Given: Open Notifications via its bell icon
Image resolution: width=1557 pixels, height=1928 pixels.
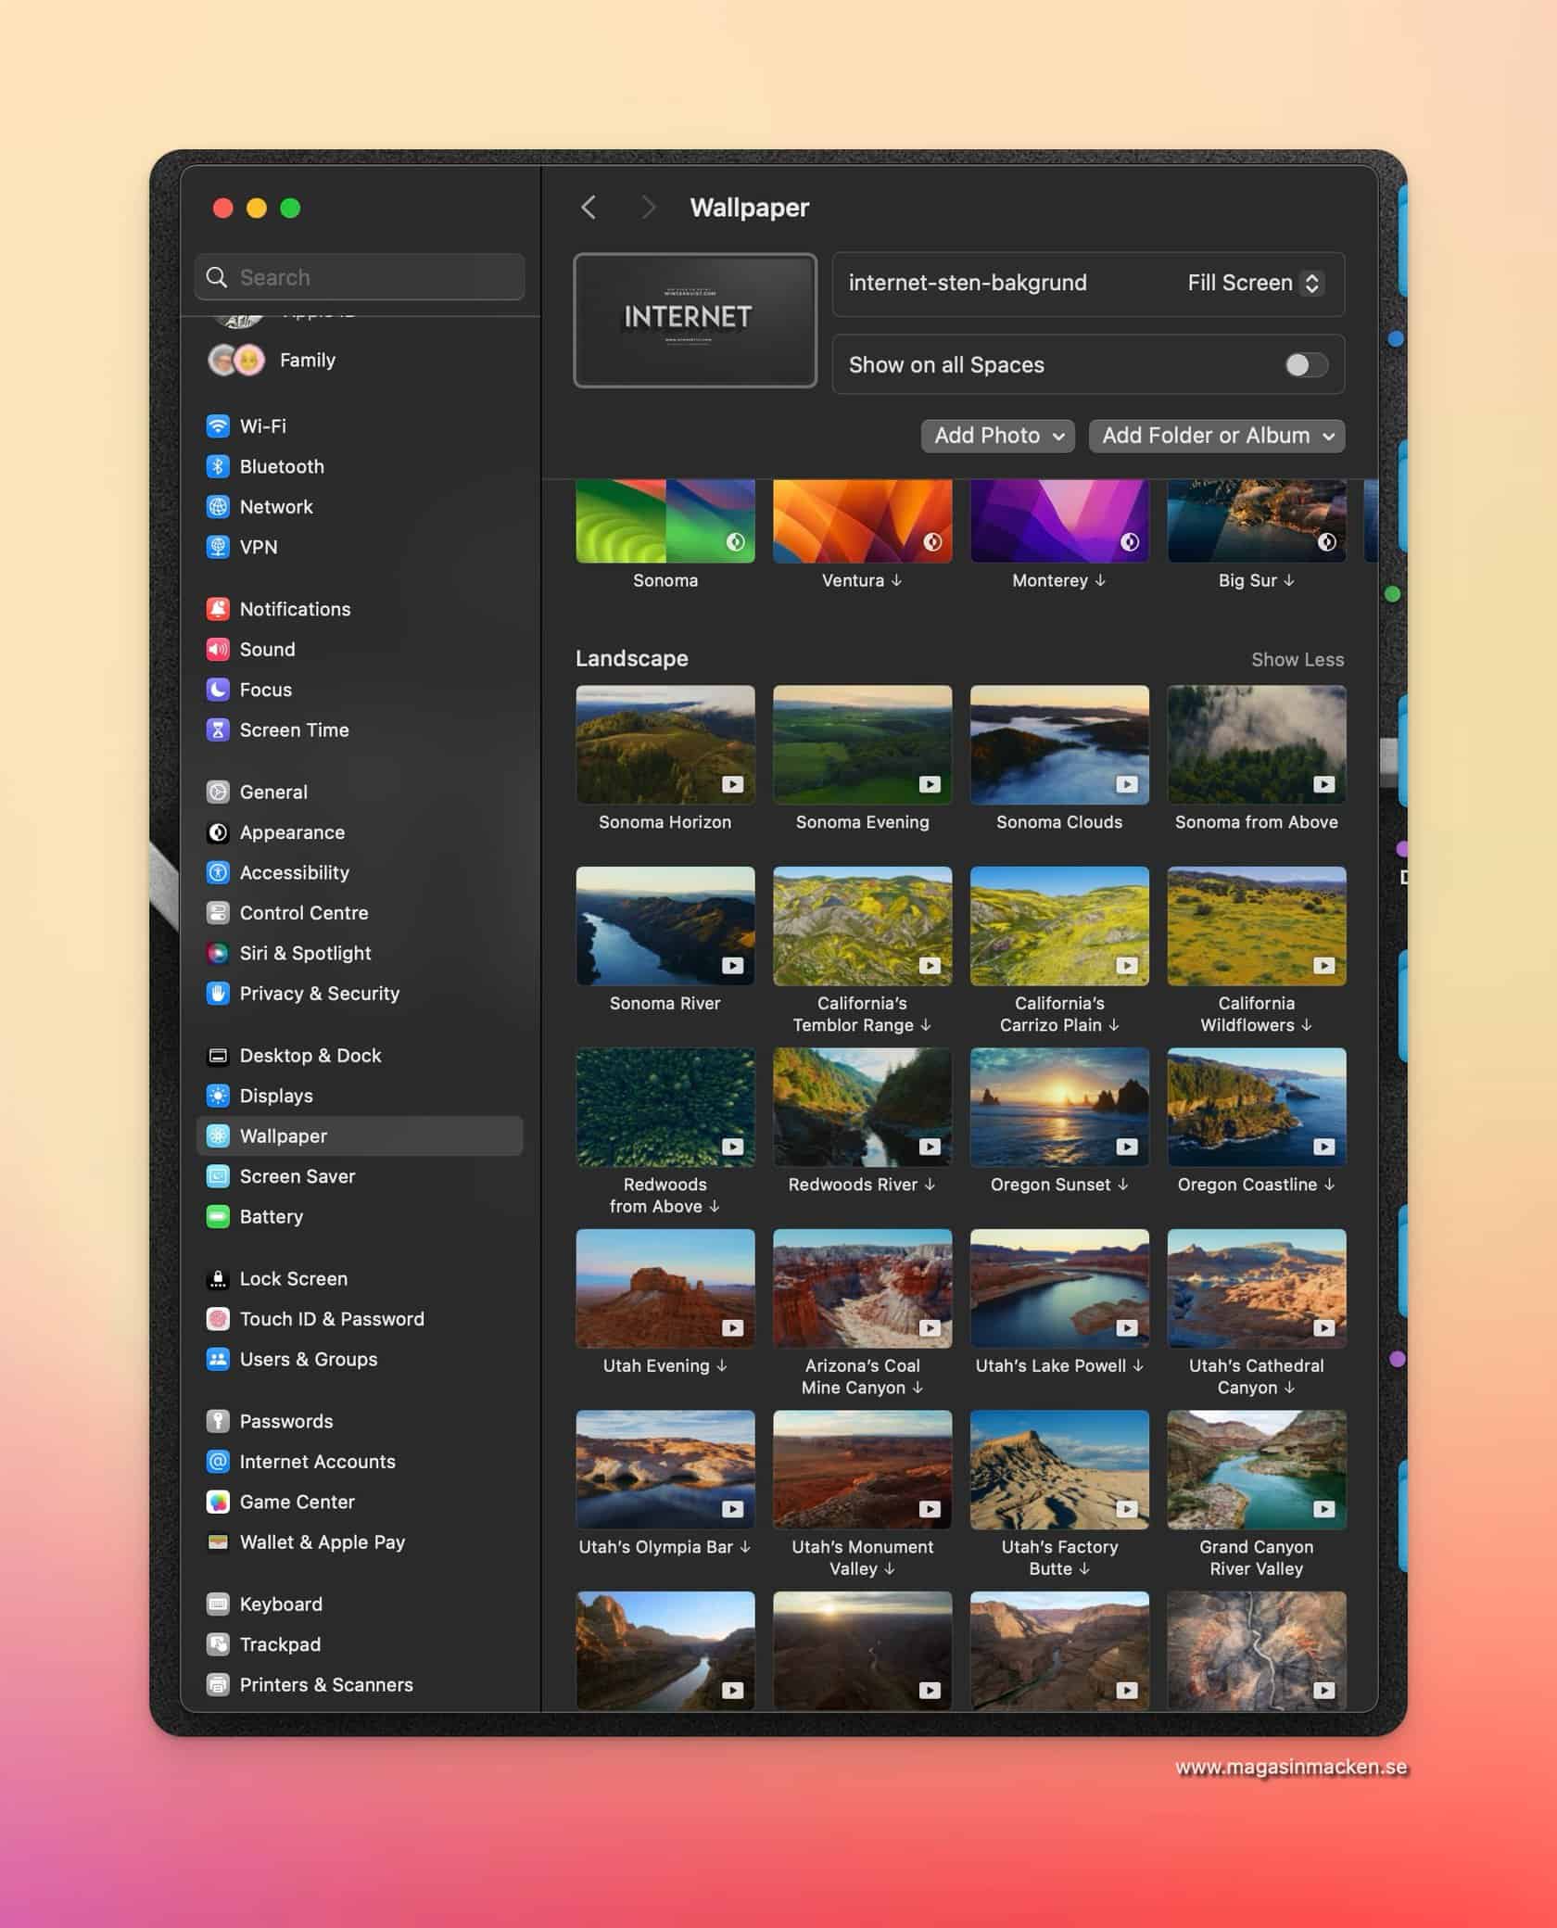Looking at the screenshot, I should pyautogui.click(x=218, y=609).
